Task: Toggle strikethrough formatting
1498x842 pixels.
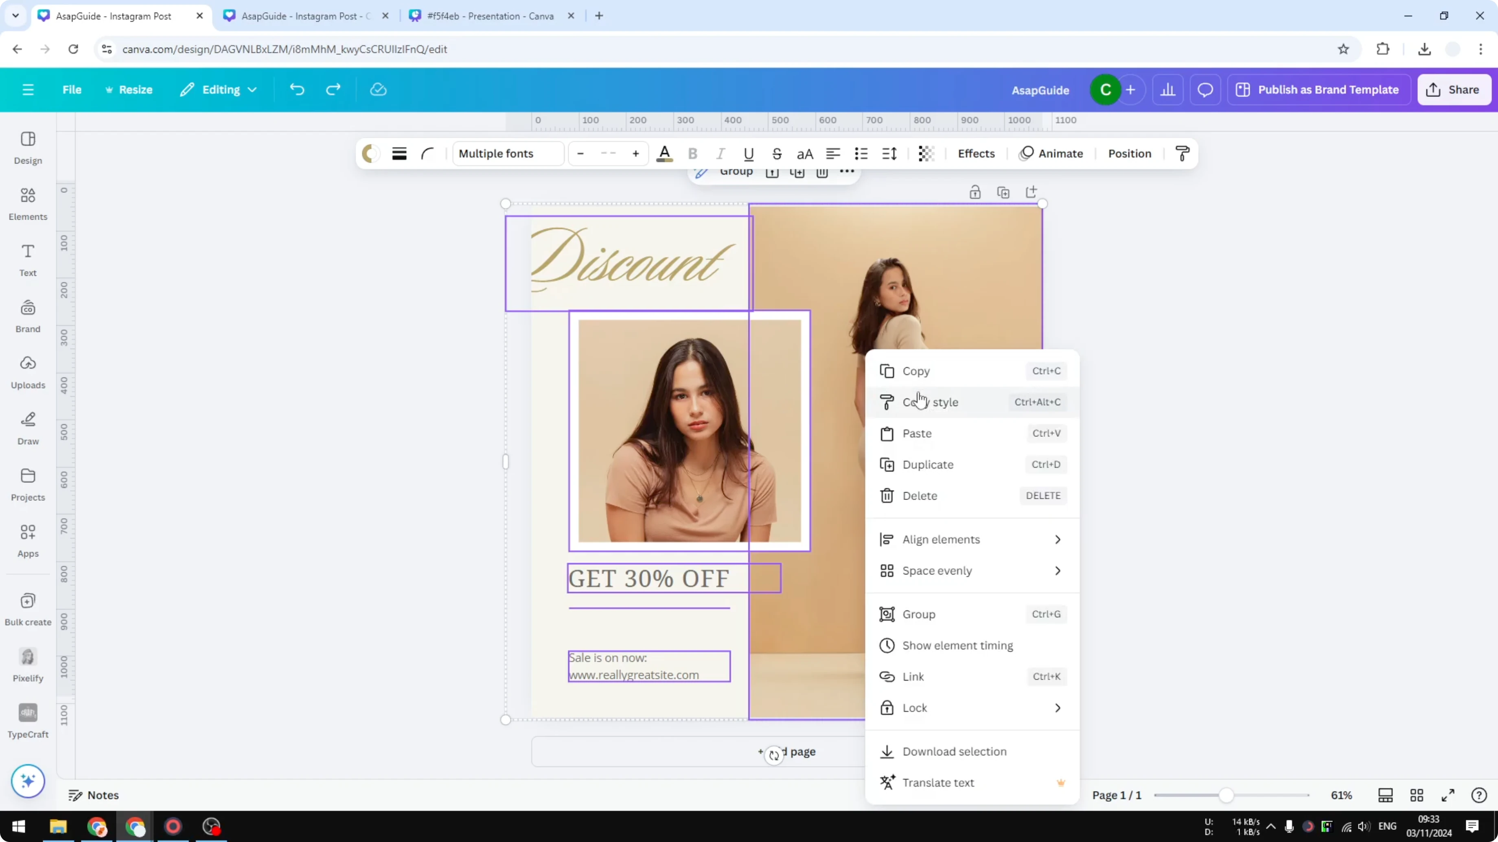Action: point(777,153)
